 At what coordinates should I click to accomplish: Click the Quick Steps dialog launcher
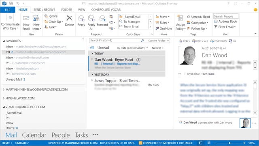152,34
